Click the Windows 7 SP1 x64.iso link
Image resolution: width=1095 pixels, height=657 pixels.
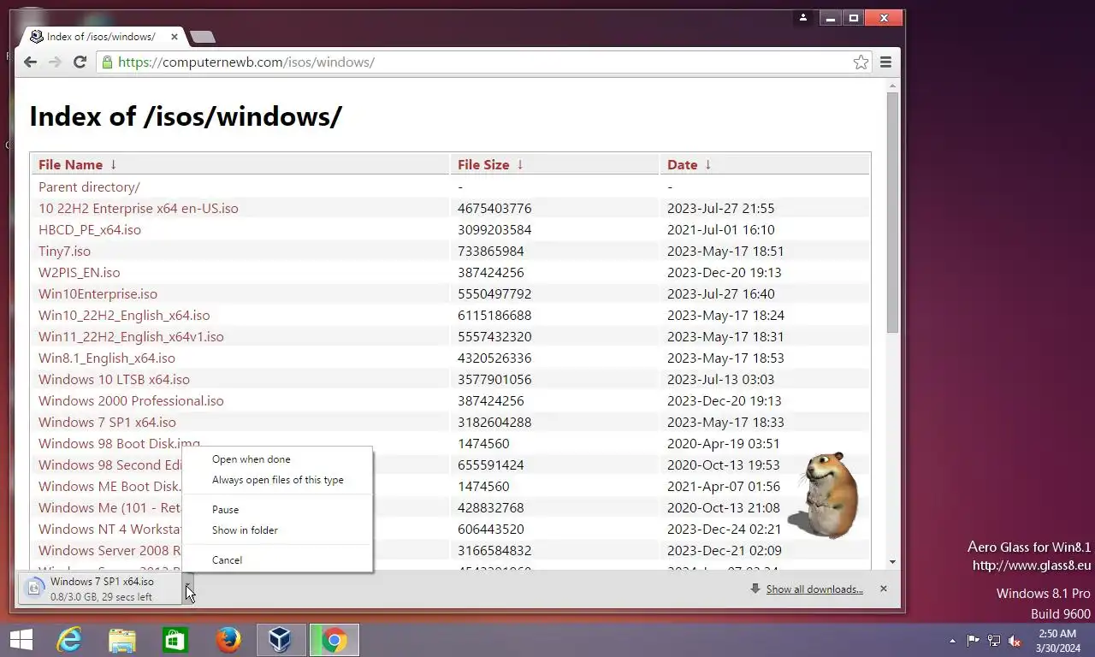coord(107,422)
